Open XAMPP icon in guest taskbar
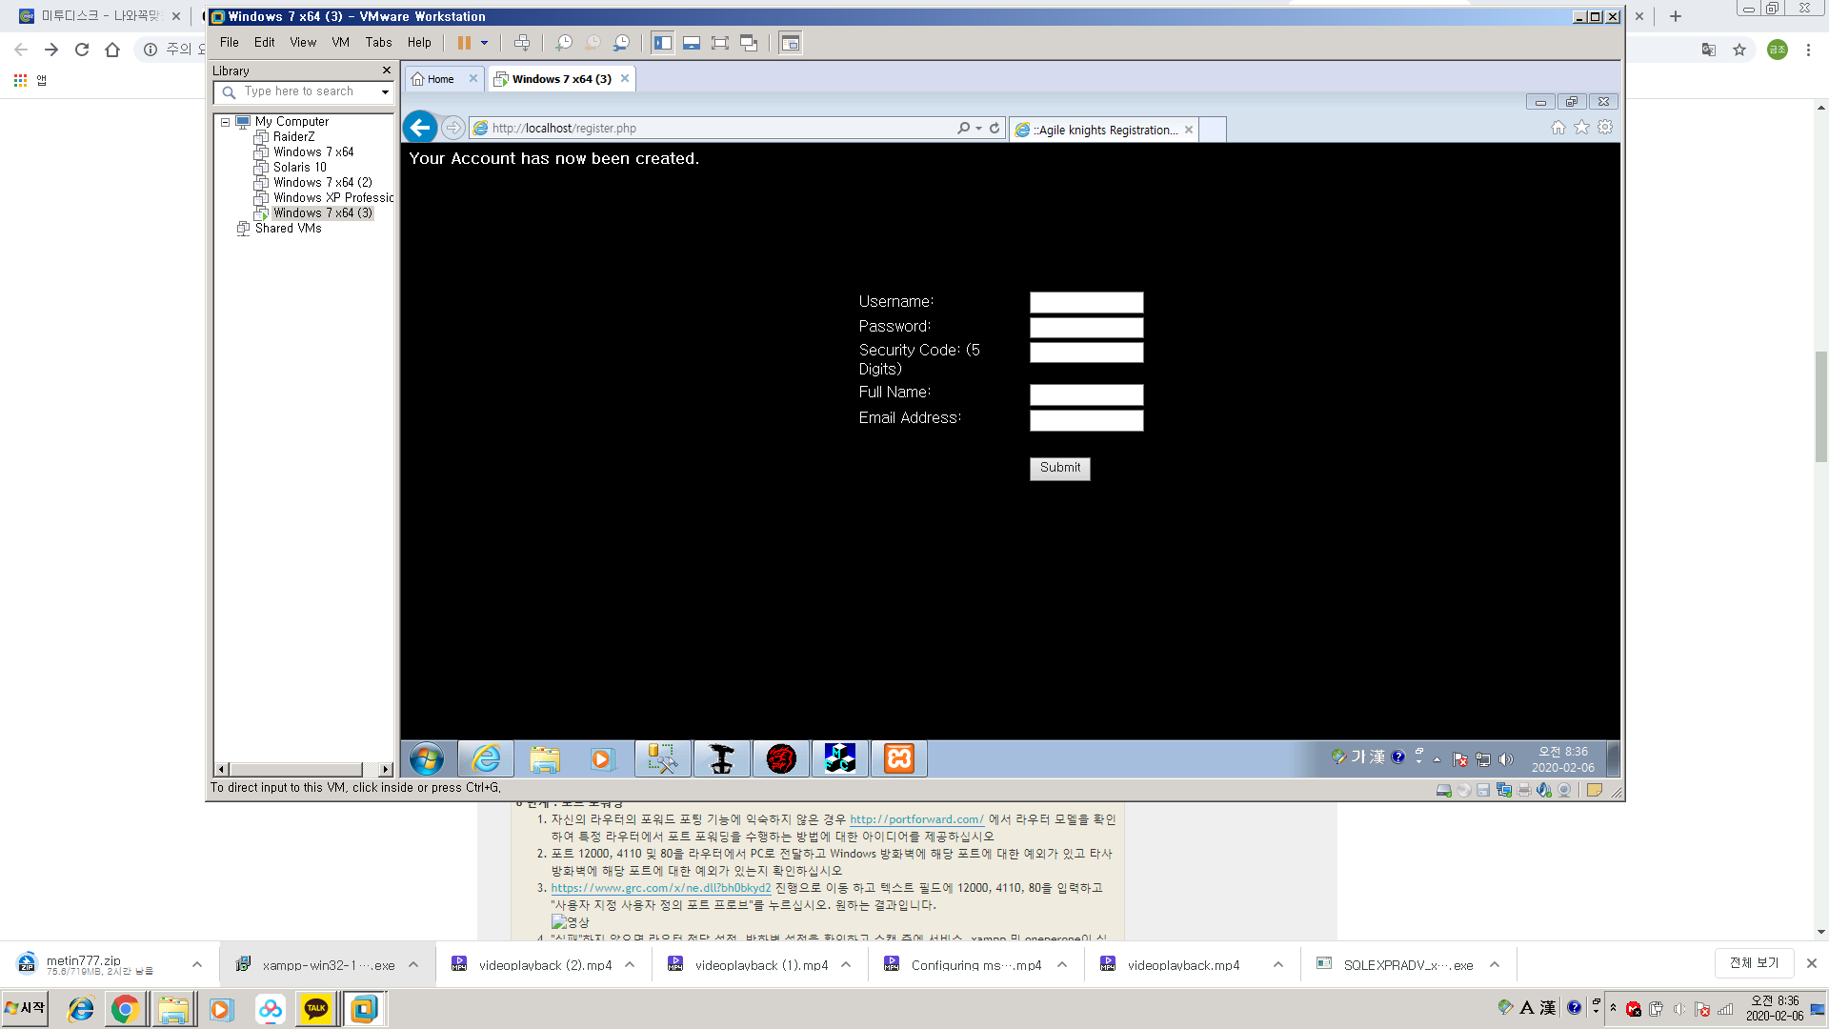The width and height of the screenshot is (1829, 1029). 898,758
